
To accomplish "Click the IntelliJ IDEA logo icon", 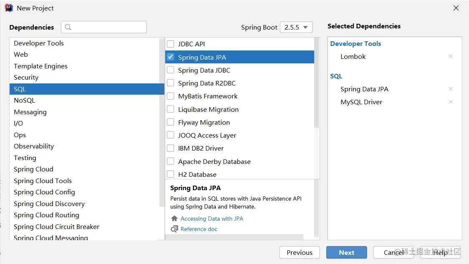I will [x=8, y=8].
